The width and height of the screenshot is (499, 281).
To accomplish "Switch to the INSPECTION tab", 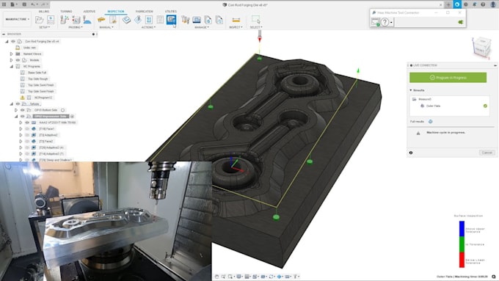I will click(116, 12).
